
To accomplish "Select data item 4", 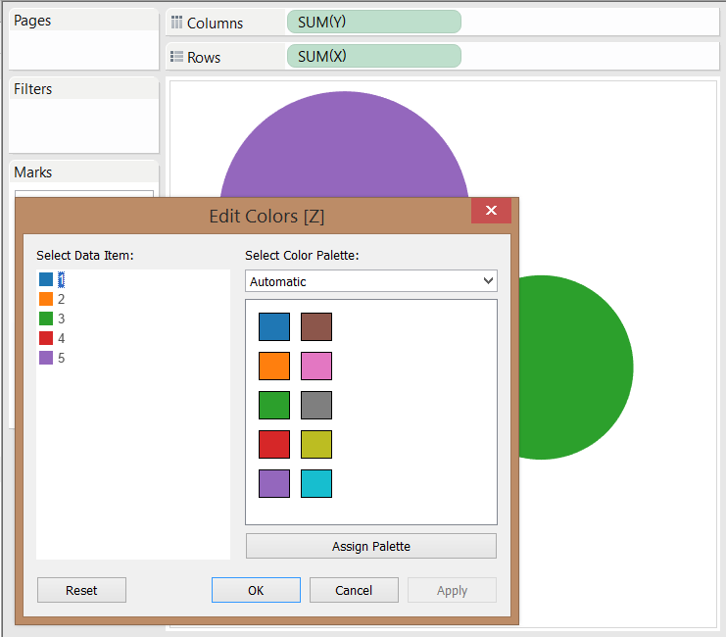I will coord(52,338).
